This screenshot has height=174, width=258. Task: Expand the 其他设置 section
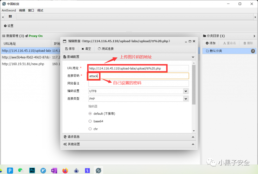pyautogui.click(x=129, y=144)
